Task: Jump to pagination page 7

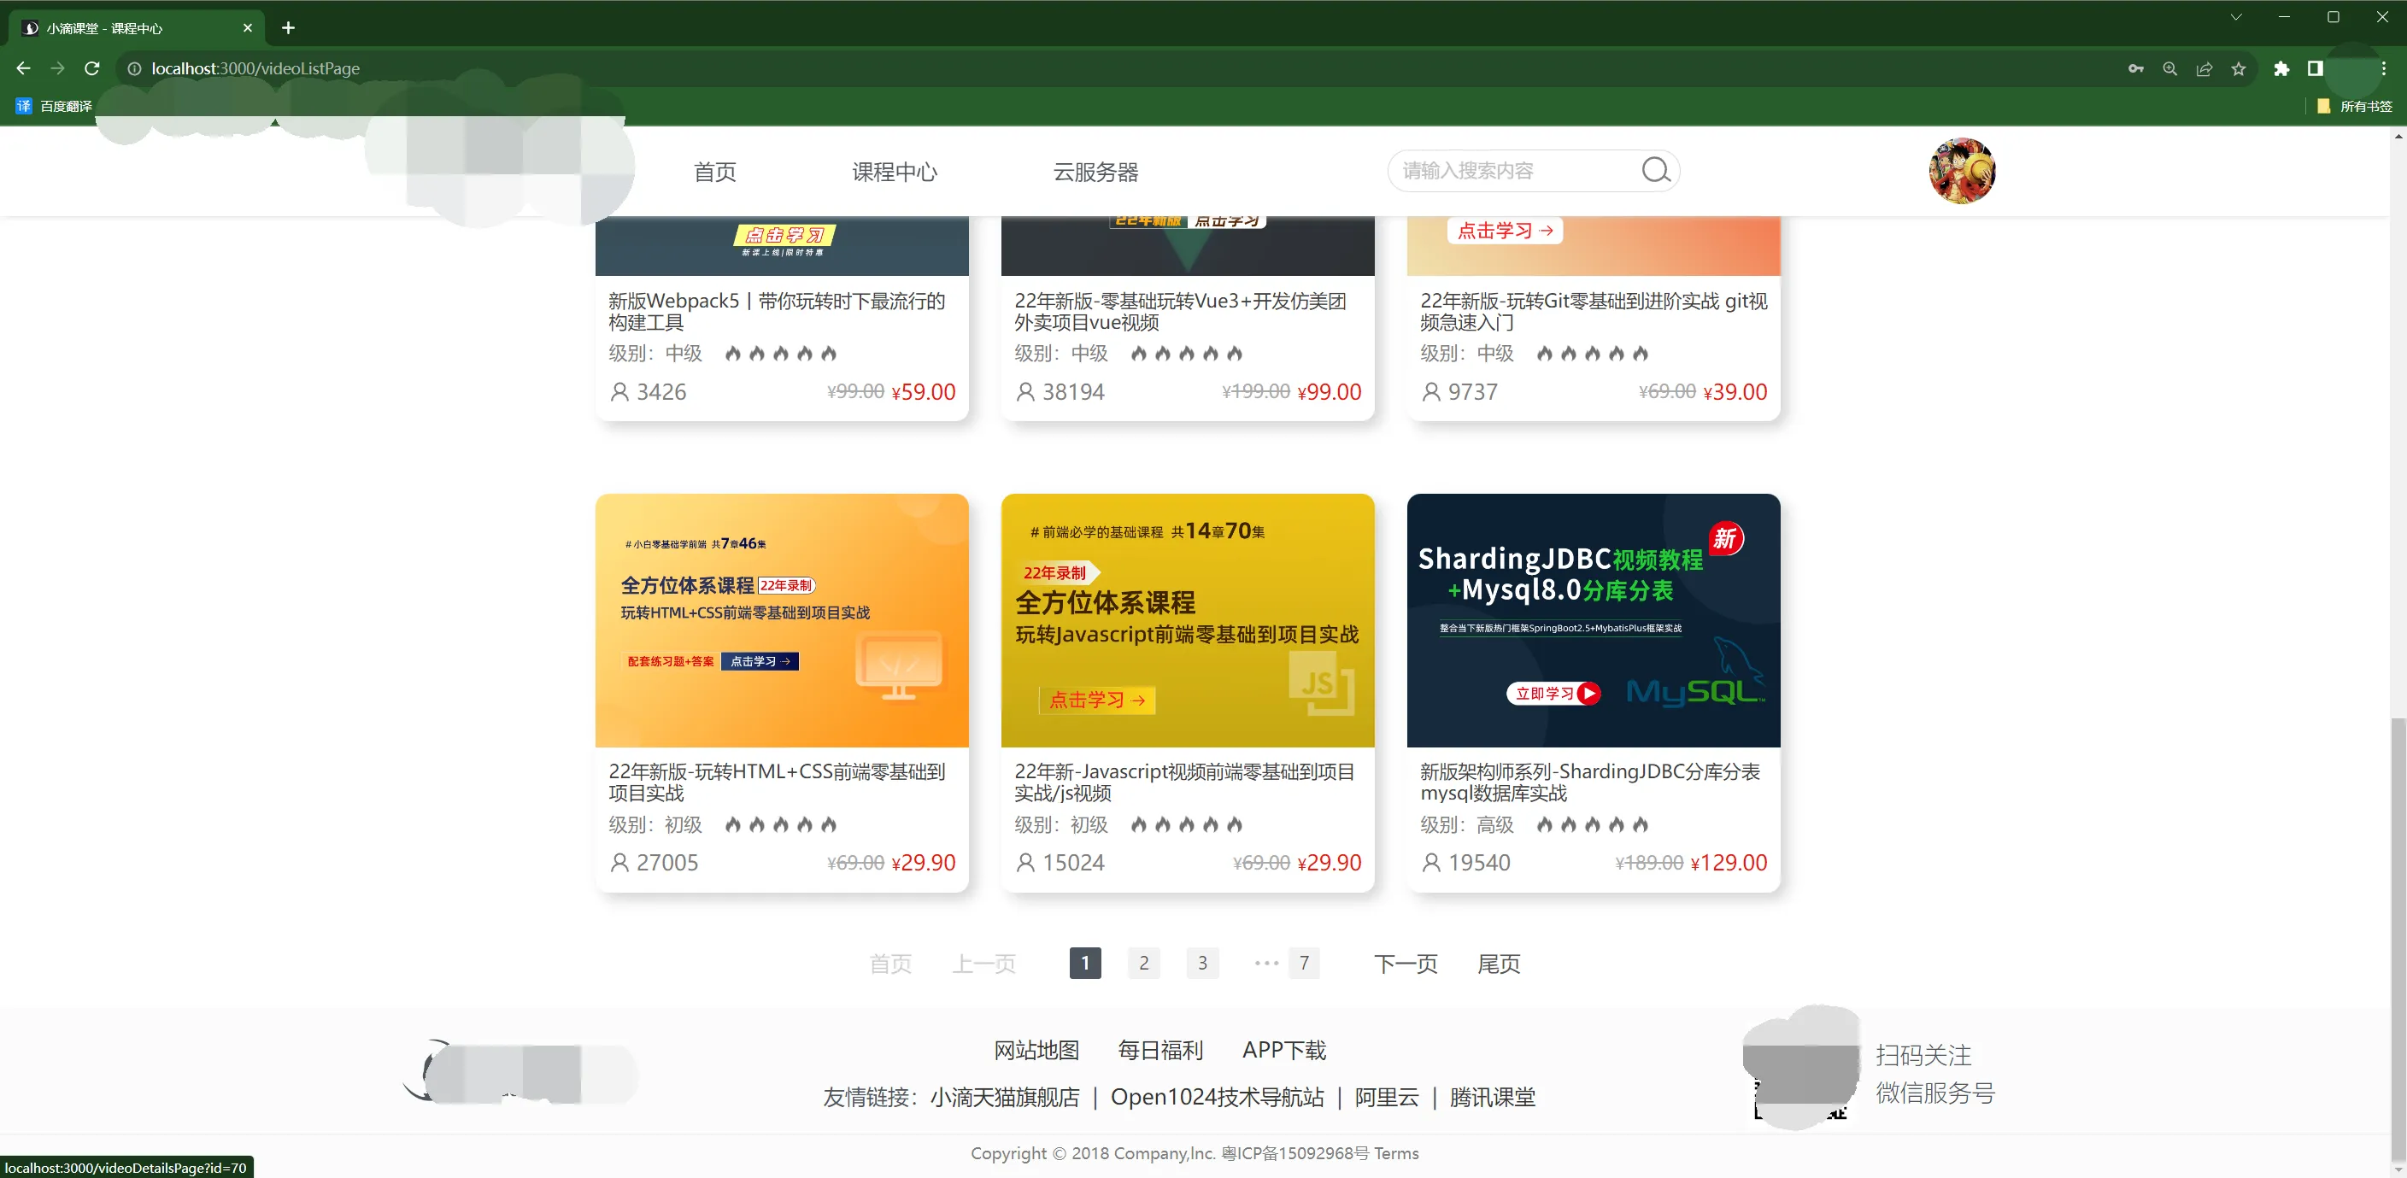Action: (x=1304, y=963)
